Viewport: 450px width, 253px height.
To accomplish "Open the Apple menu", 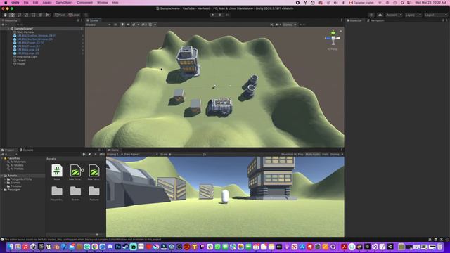I will [x=6, y=3].
